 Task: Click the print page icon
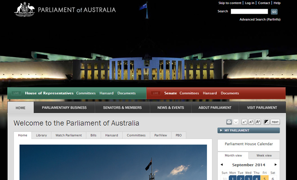229,122
